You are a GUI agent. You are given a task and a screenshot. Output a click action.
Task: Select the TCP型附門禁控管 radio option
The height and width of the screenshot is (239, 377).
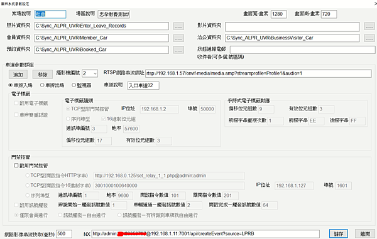tap(87, 109)
